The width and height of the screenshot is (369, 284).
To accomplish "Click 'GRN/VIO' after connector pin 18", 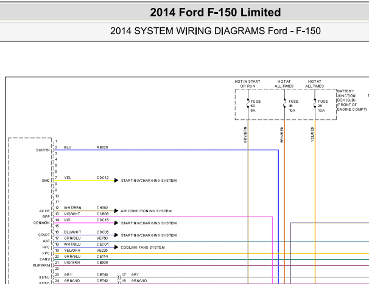I will [139, 281].
